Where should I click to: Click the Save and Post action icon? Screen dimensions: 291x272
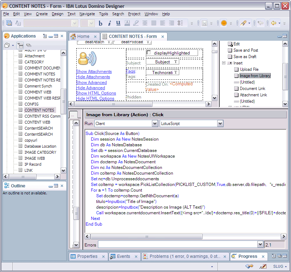(230, 50)
